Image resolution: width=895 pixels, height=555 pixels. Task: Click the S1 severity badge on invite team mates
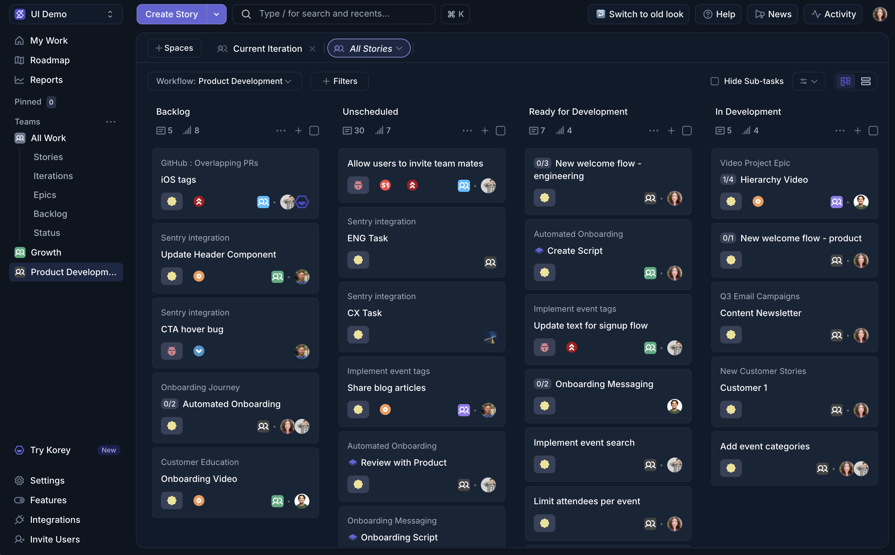pos(385,185)
